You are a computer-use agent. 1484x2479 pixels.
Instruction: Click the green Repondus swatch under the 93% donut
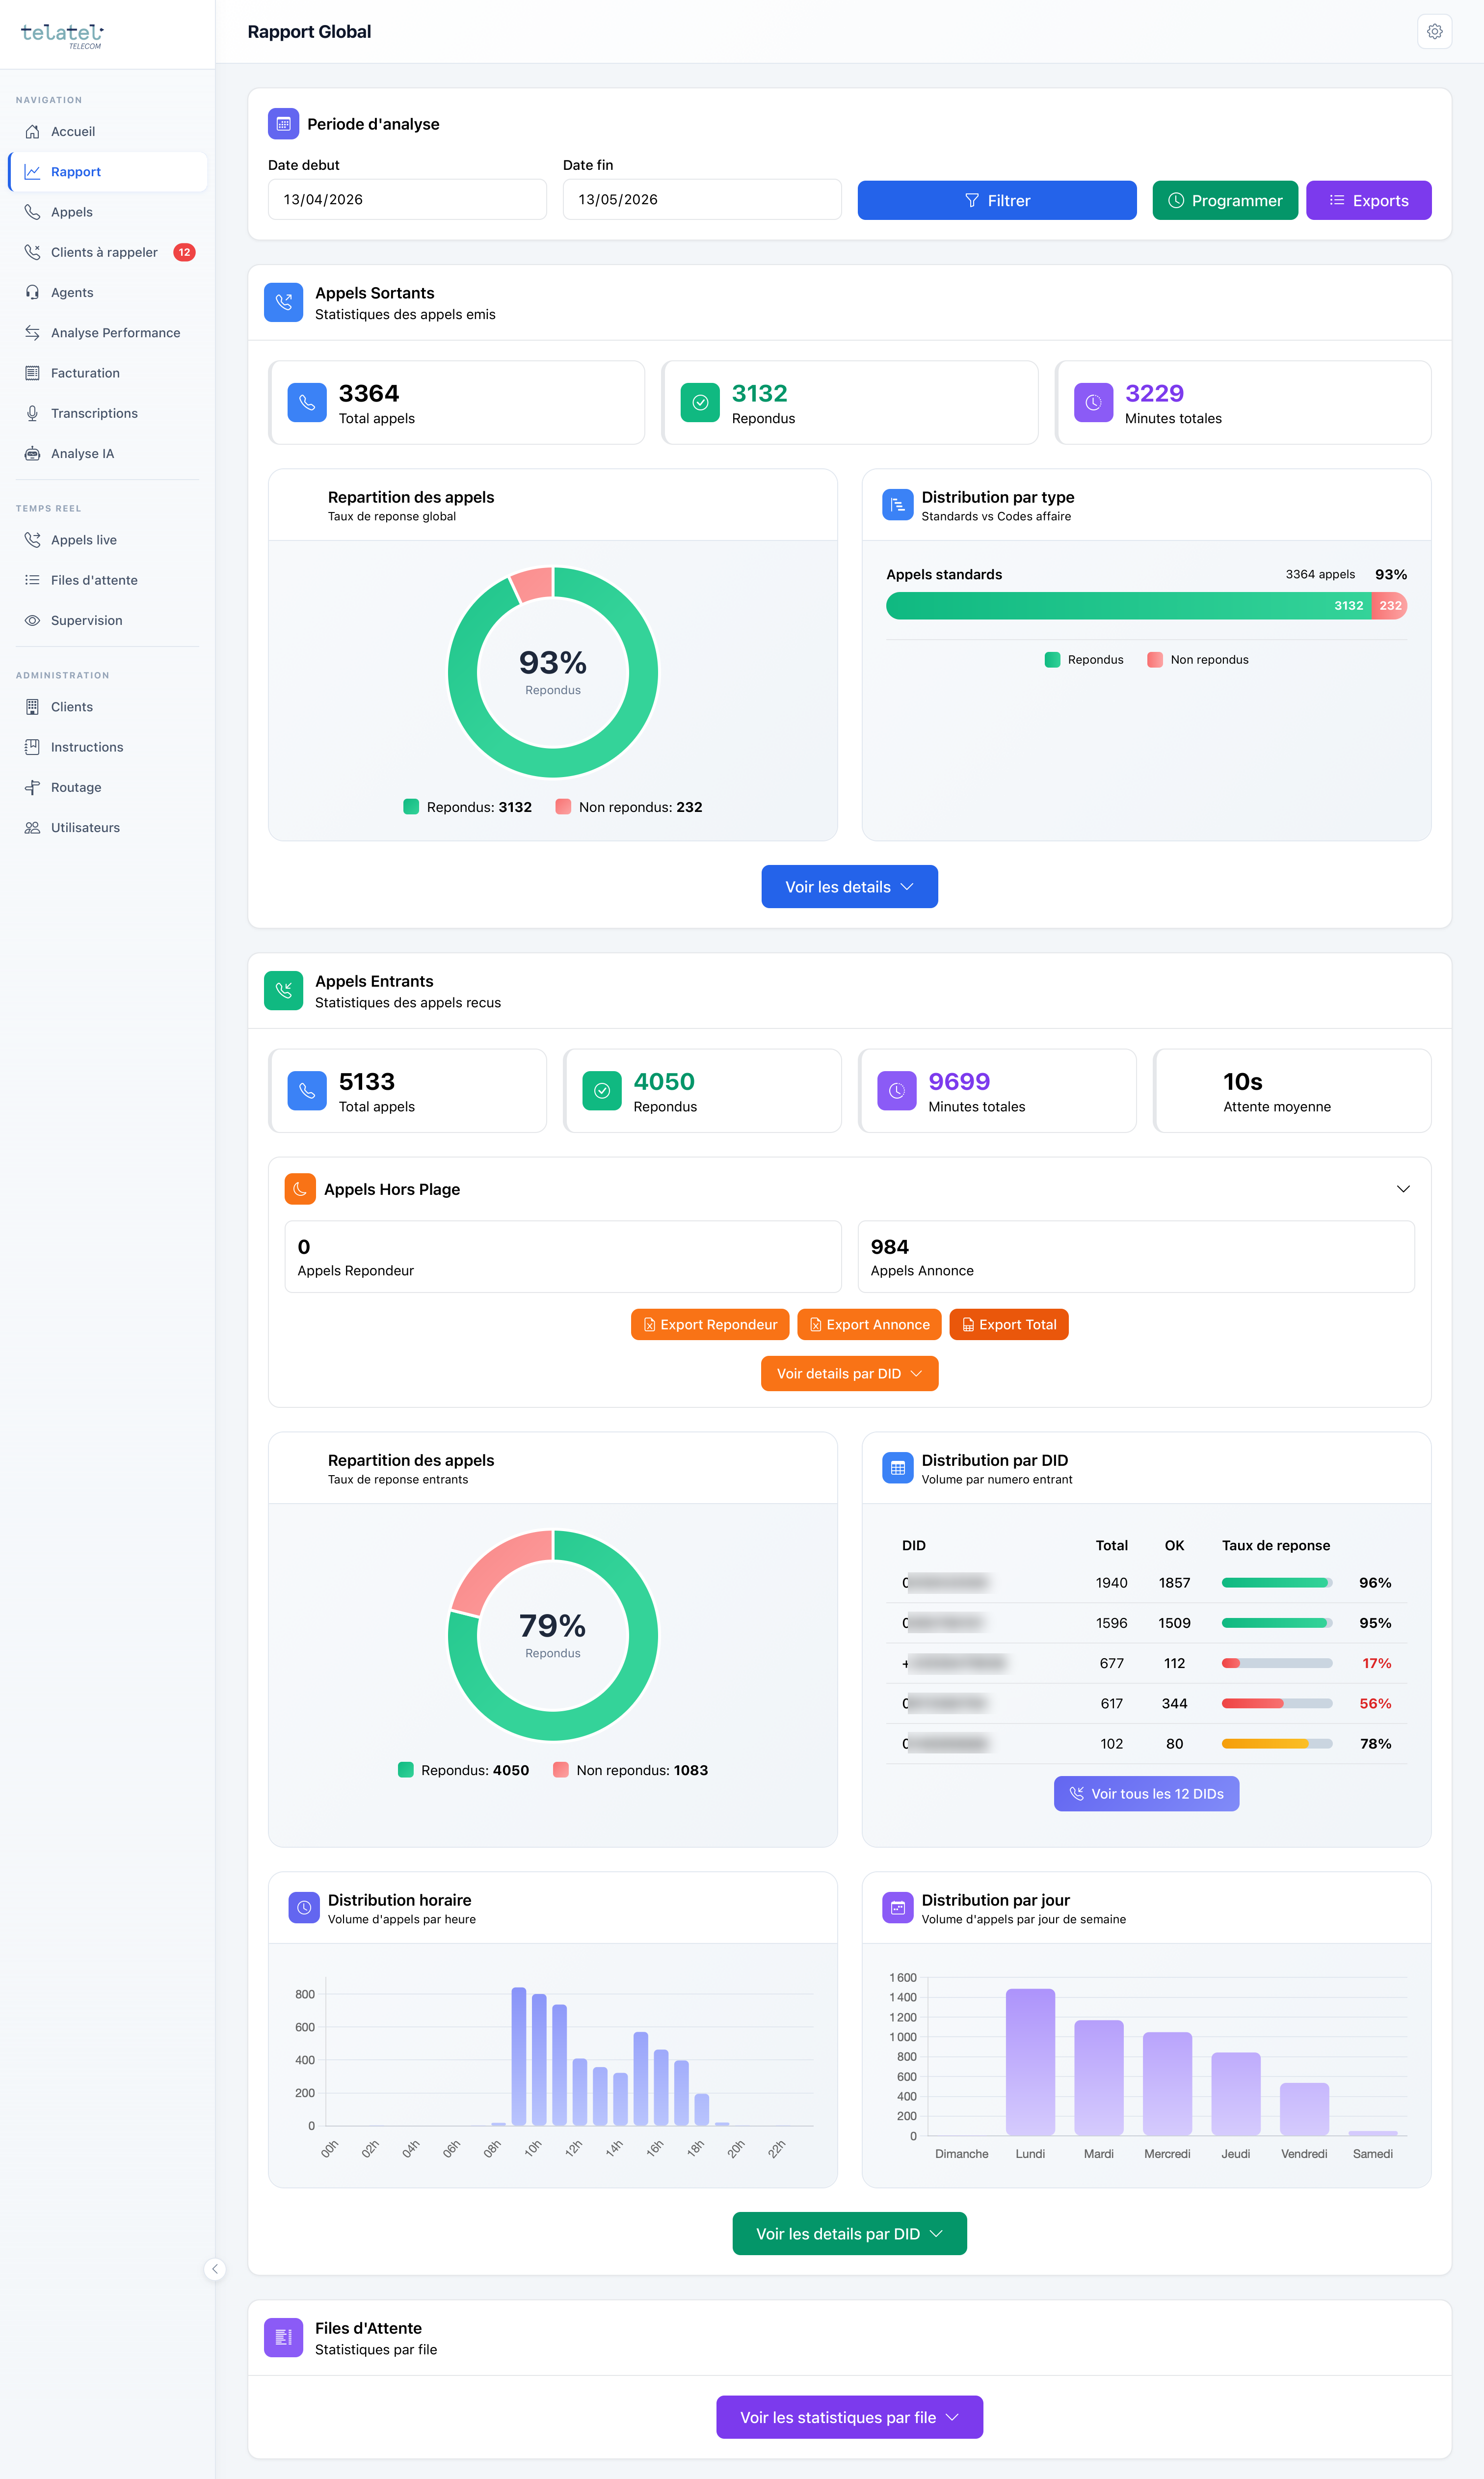[411, 807]
